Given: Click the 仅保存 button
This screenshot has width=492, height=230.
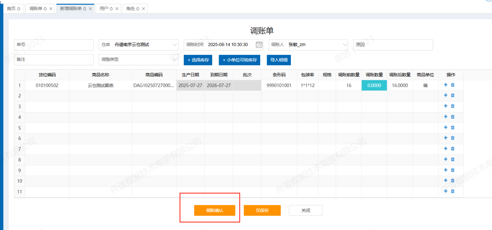Looking at the screenshot, I should (x=262, y=210).
